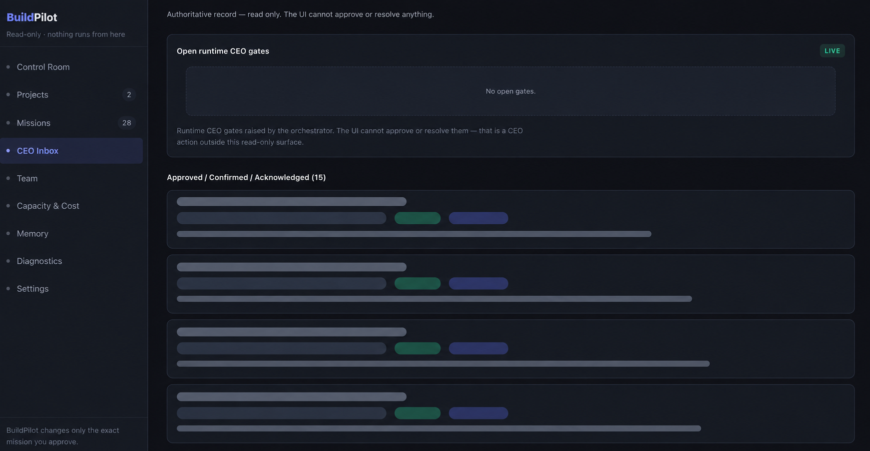Click the 'BuildPilot changes only the exact mission' footer
The height and width of the screenshot is (451, 870).
point(63,436)
